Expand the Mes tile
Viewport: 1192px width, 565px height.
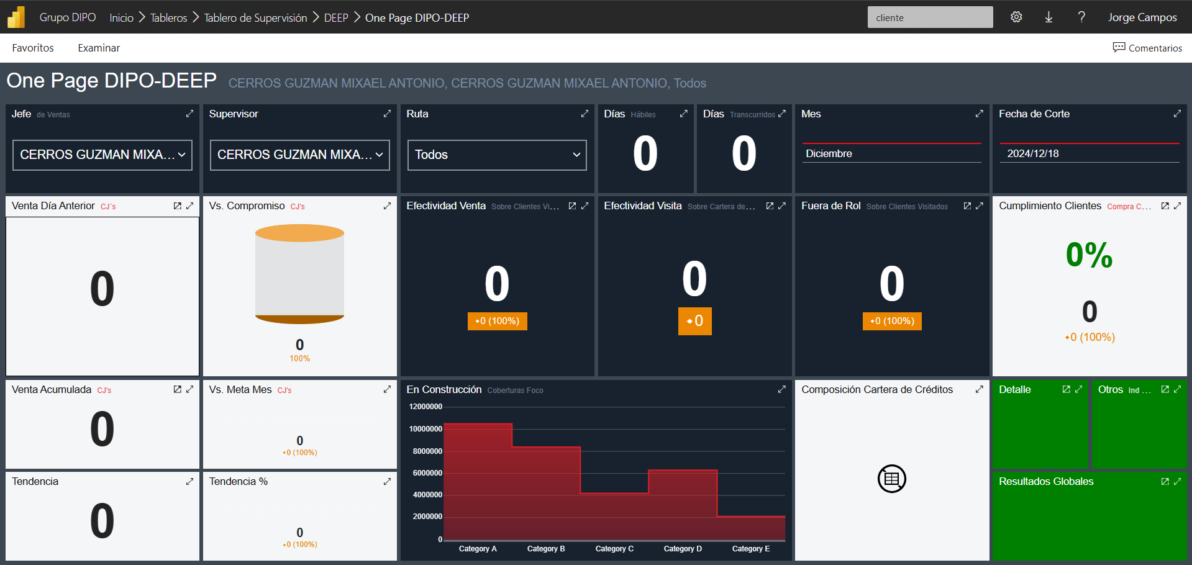[980, 114]
